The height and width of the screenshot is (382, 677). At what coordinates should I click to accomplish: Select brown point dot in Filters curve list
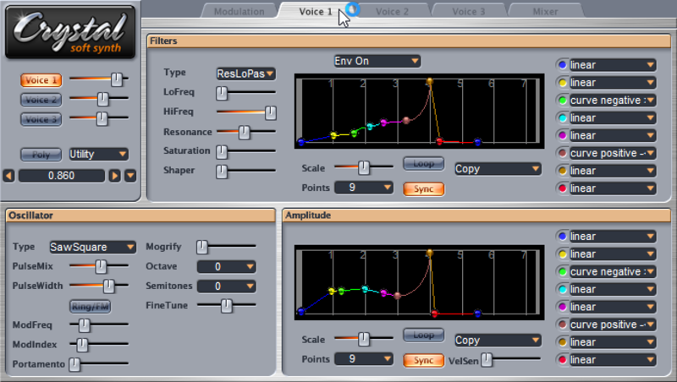pos(562,154)
